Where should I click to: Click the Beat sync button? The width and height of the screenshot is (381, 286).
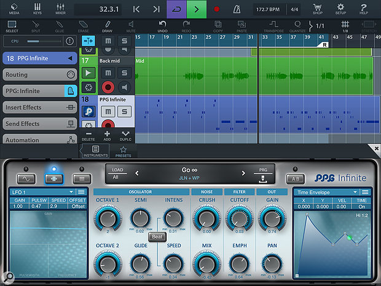pos(157,237)
